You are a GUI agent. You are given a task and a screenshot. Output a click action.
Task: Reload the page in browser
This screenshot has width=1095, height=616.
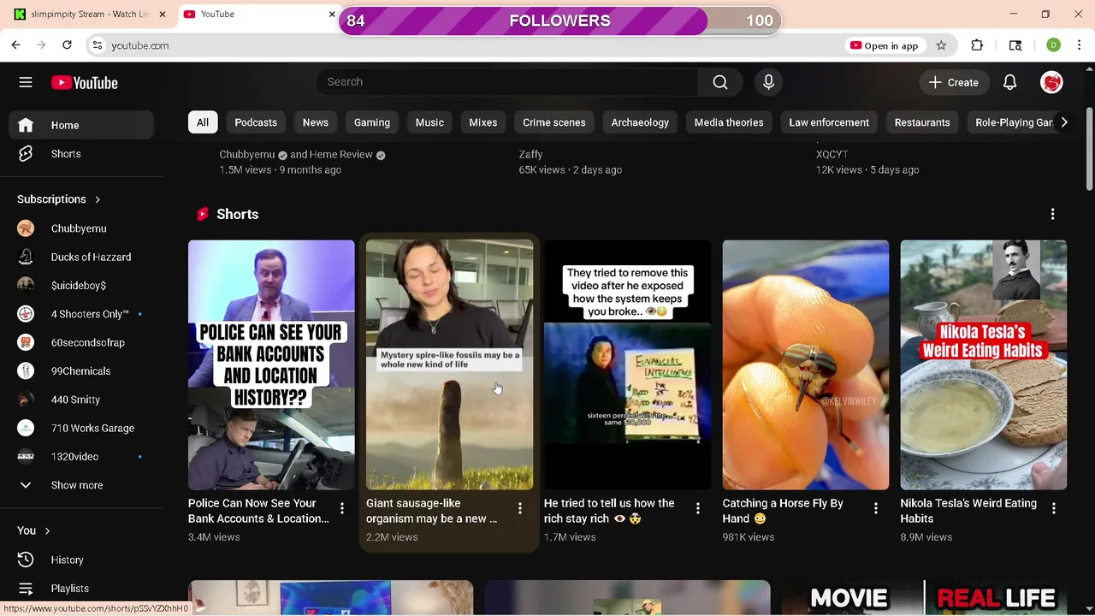(67, 45)
